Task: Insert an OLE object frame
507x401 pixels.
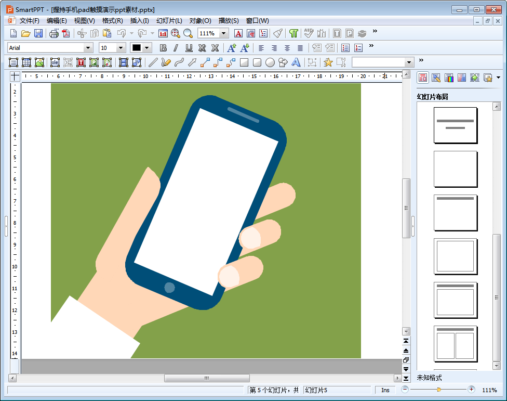Action: (x=55, y=62)
